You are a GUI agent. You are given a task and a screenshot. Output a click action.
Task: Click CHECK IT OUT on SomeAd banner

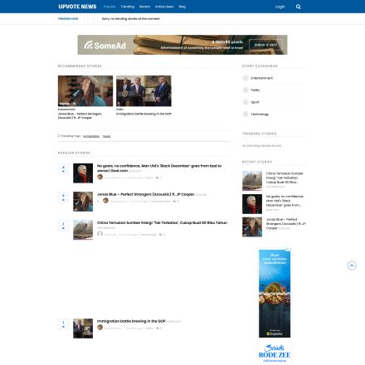point(265,45)
